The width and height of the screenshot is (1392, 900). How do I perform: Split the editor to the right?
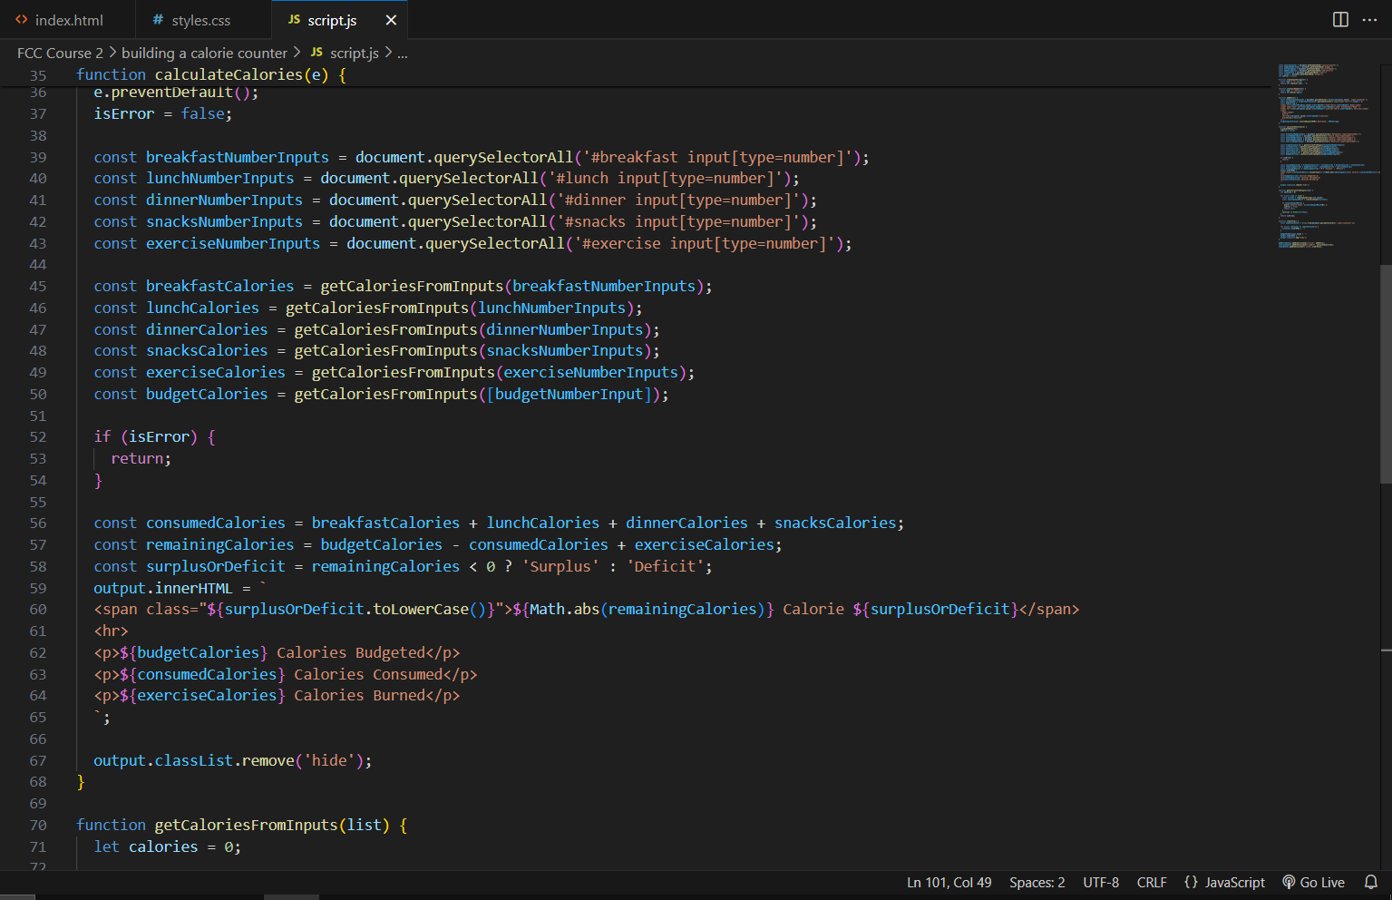tap(1340, 20)
